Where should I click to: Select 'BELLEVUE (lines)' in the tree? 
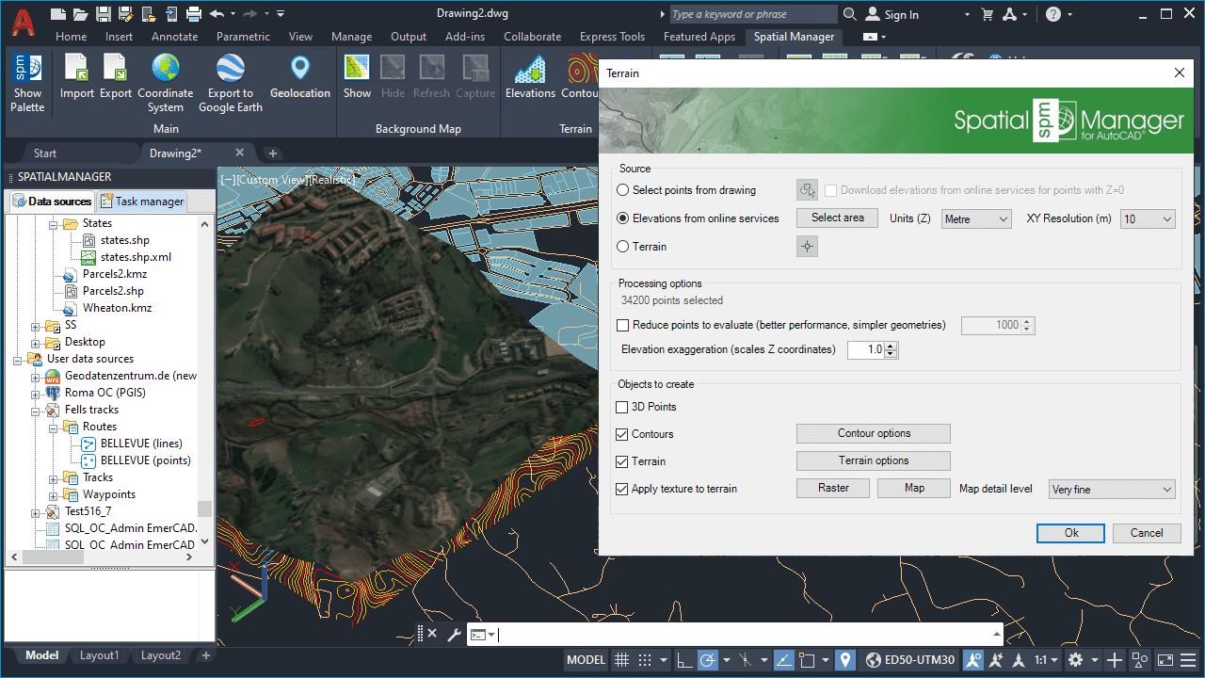tap(141, 444)
